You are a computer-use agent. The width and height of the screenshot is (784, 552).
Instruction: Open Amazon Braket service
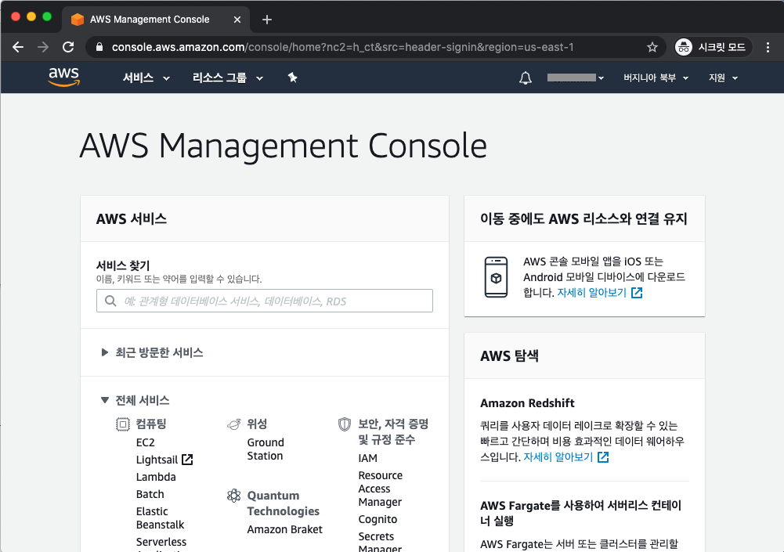coord(284,529)
